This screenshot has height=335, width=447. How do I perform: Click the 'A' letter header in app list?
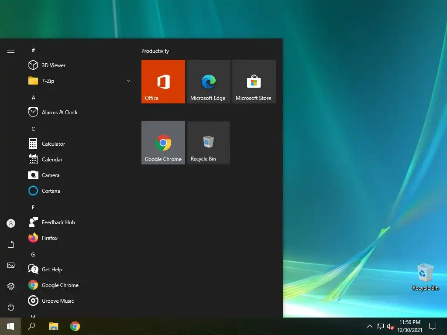pyautogui.click(x=33, y=97)
